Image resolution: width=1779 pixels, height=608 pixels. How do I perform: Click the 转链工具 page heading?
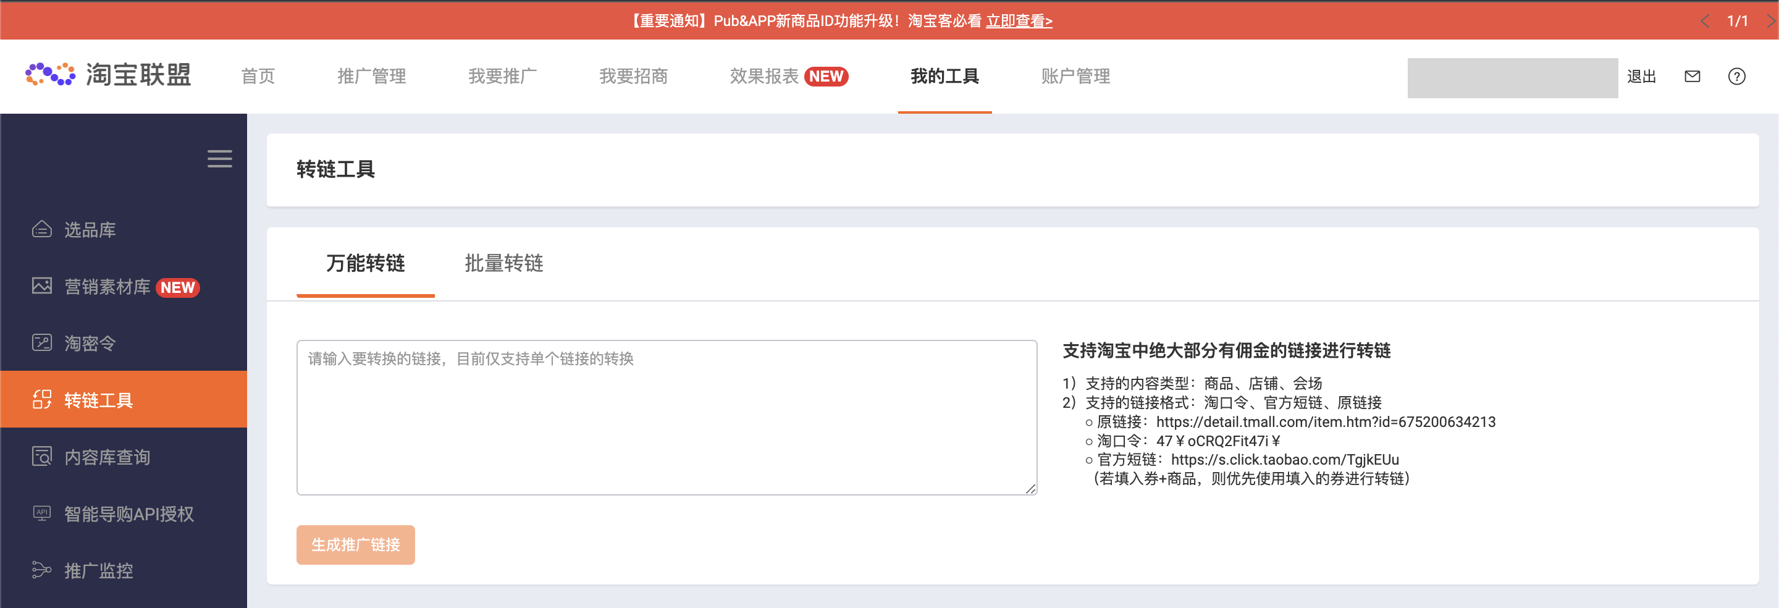tap(335, 169)
